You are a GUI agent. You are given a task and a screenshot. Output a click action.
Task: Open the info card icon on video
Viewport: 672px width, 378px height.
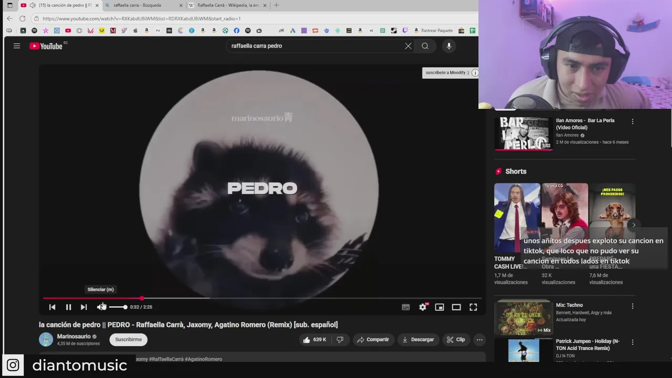pos(475,72)
